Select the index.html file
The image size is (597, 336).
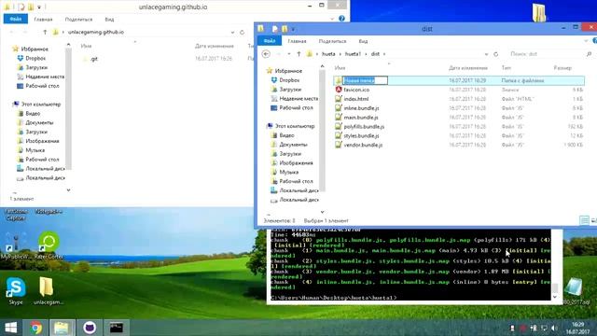[356, 99]
